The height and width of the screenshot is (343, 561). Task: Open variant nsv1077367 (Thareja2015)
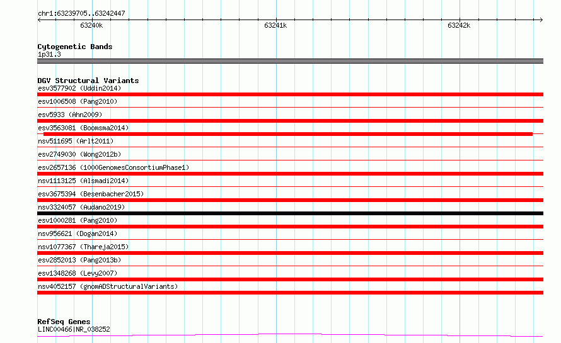pos(83,247)
